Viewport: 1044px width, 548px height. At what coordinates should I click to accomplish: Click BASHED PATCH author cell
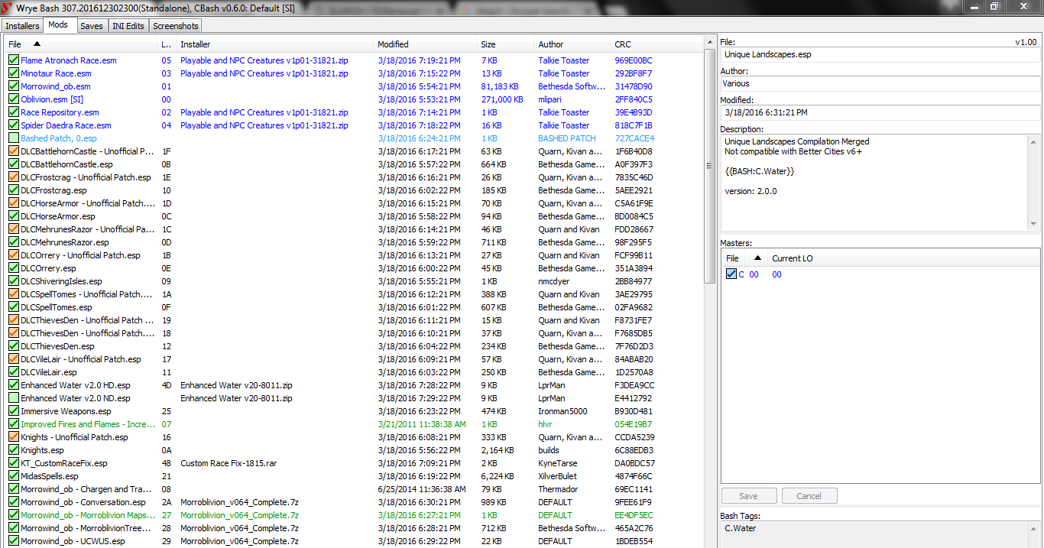click(x=567, y=138)
